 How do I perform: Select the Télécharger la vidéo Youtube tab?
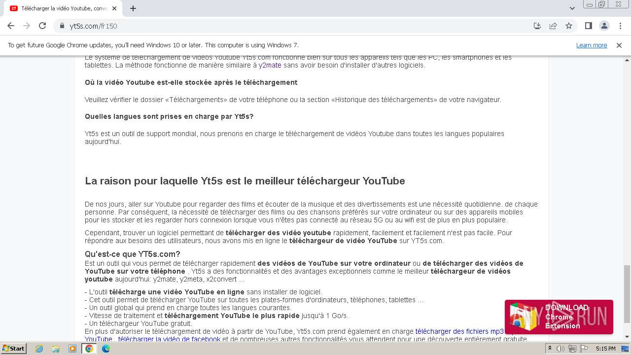(63, 8)
